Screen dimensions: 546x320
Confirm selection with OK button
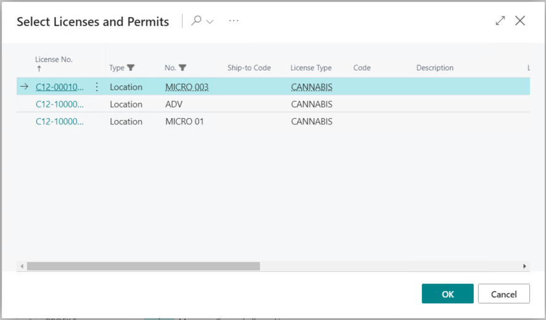tap(447, 294)
